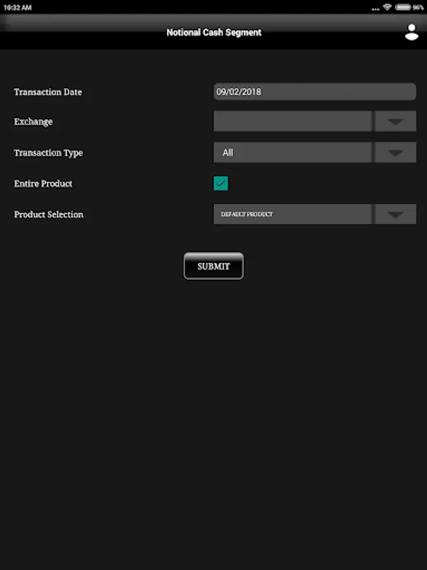The height and width of the screenshot is (570, 427).
Task: Expand the Product Selection dropdown arrow
Action: (x=395, y=214)
